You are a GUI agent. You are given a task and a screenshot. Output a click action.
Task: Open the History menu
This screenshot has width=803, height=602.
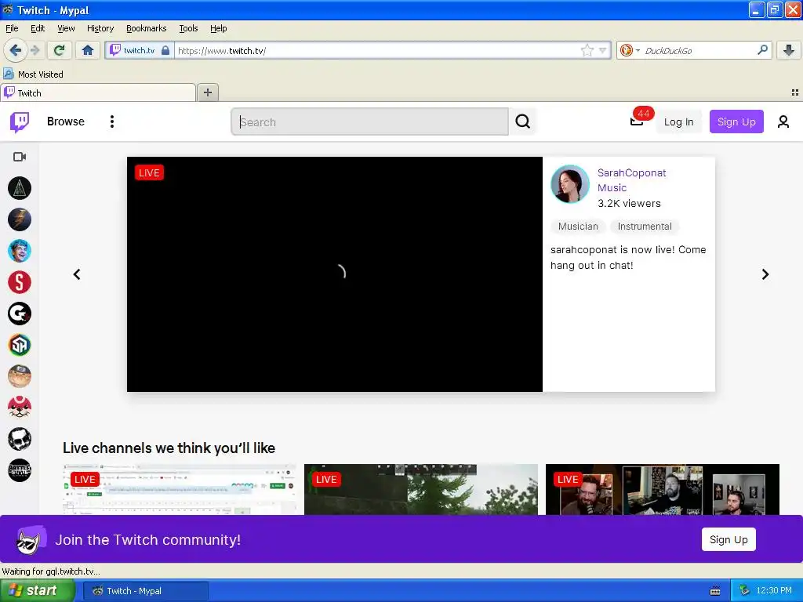pos(100,28)
